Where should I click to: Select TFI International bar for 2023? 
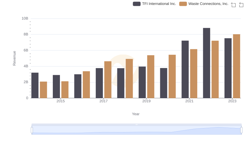point(228,68)
